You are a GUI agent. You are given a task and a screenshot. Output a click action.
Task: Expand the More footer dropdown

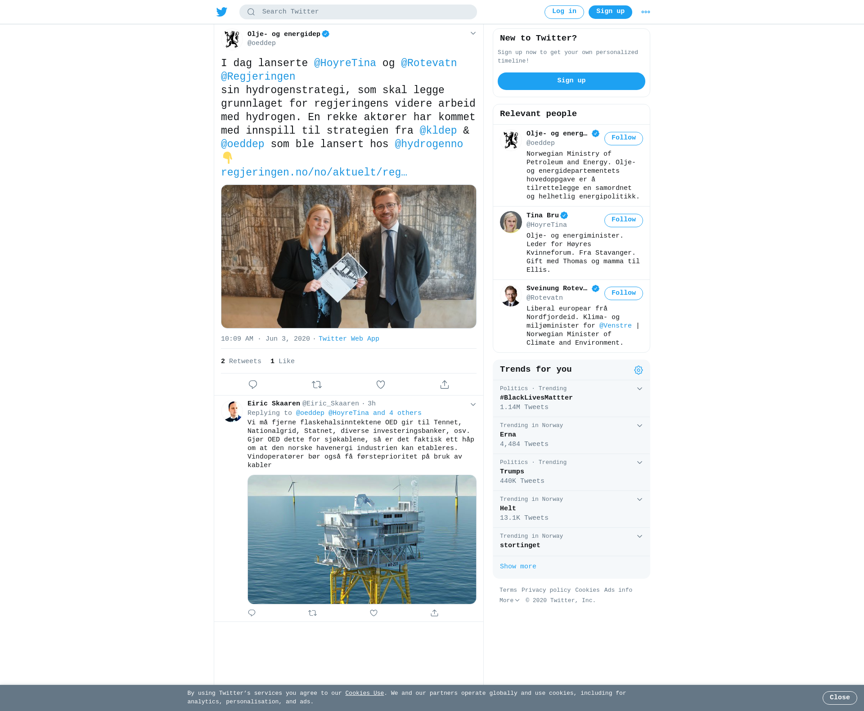point(509,600)
